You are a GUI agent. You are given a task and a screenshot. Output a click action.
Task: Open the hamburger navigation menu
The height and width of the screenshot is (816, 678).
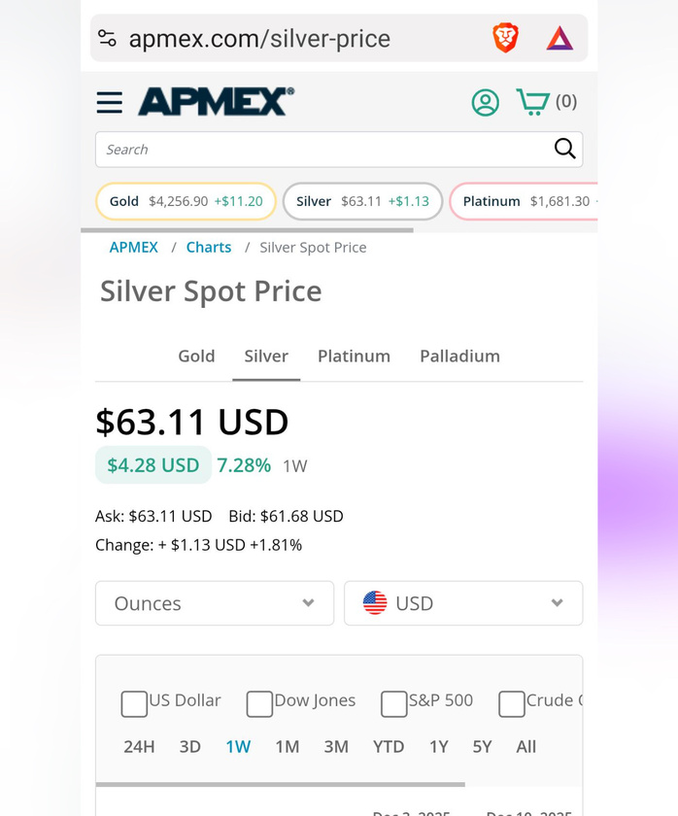tap(110, 102)
